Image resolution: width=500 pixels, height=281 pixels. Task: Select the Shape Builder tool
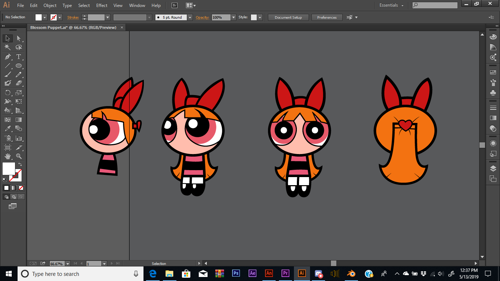coord(8,110)
